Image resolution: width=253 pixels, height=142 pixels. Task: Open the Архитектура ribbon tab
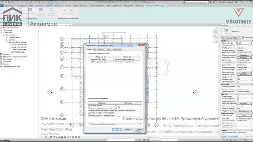(x=9, y=6)
